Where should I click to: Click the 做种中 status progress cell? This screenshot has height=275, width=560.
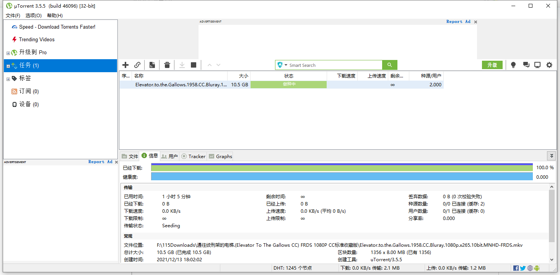point(289,84)
